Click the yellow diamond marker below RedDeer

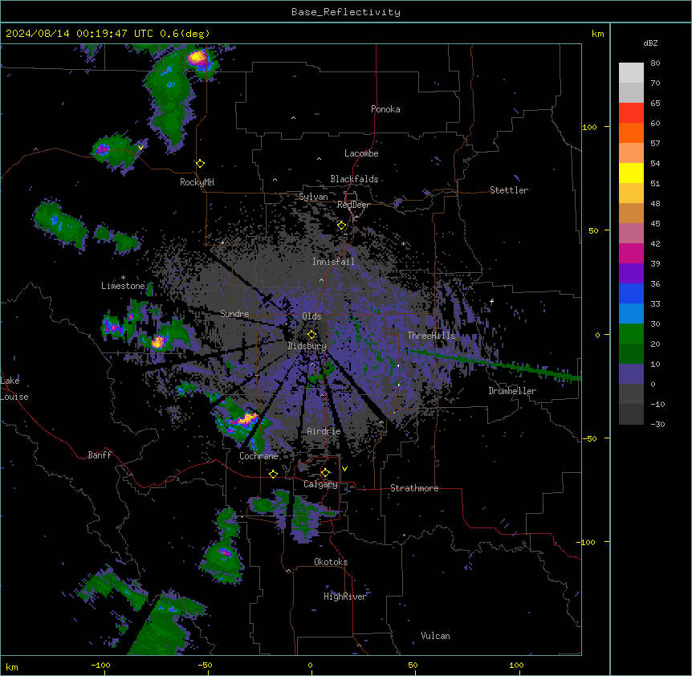342,226
